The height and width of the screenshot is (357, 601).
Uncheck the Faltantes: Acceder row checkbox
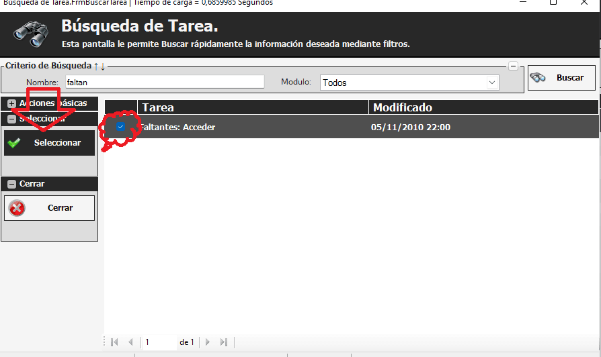tap(120, 127)
